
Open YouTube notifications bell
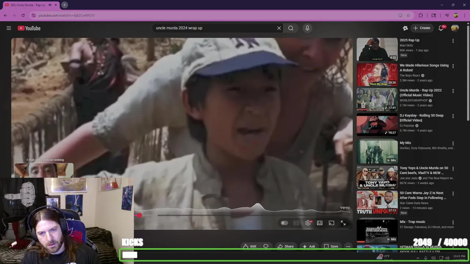441,28
